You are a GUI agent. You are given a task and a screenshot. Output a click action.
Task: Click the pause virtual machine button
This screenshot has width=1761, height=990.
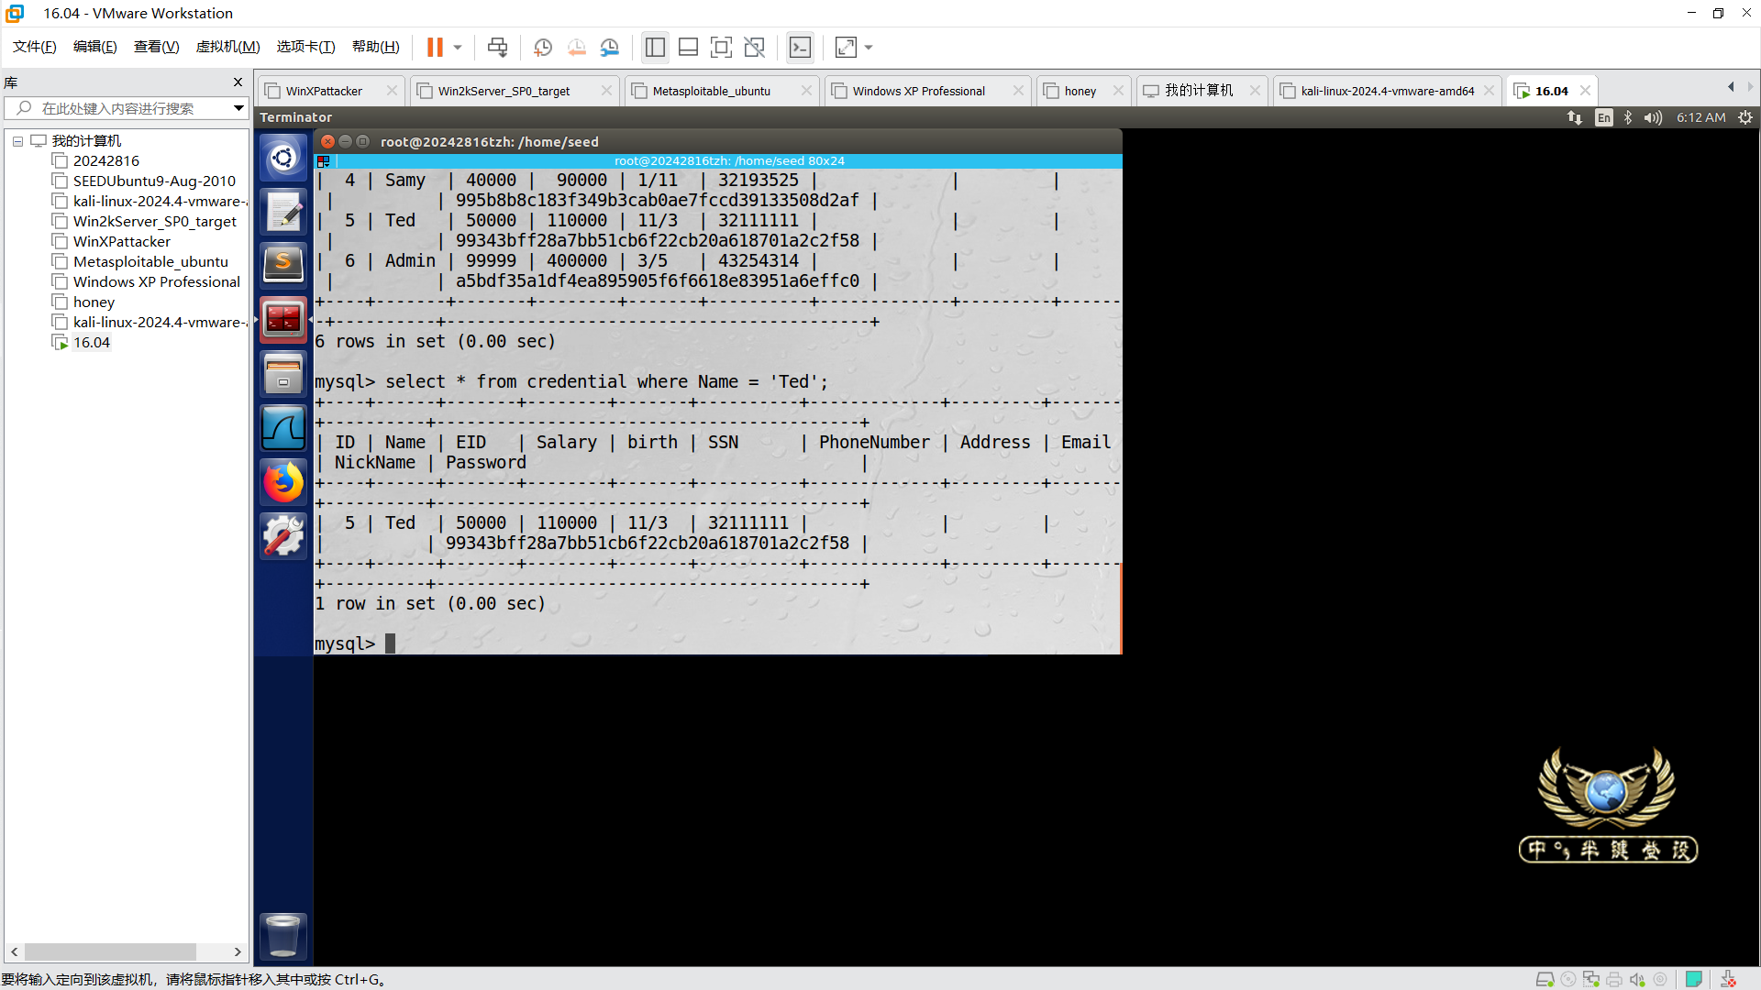(435, 47)
